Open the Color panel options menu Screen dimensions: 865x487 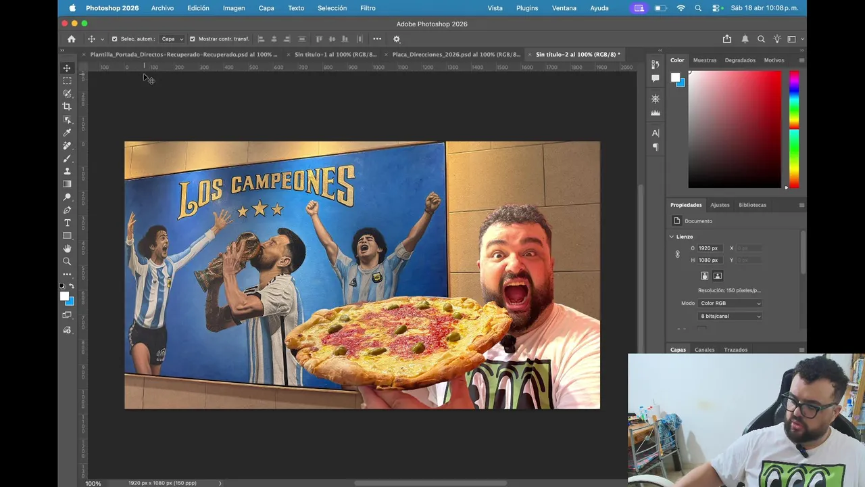[801, 60]
